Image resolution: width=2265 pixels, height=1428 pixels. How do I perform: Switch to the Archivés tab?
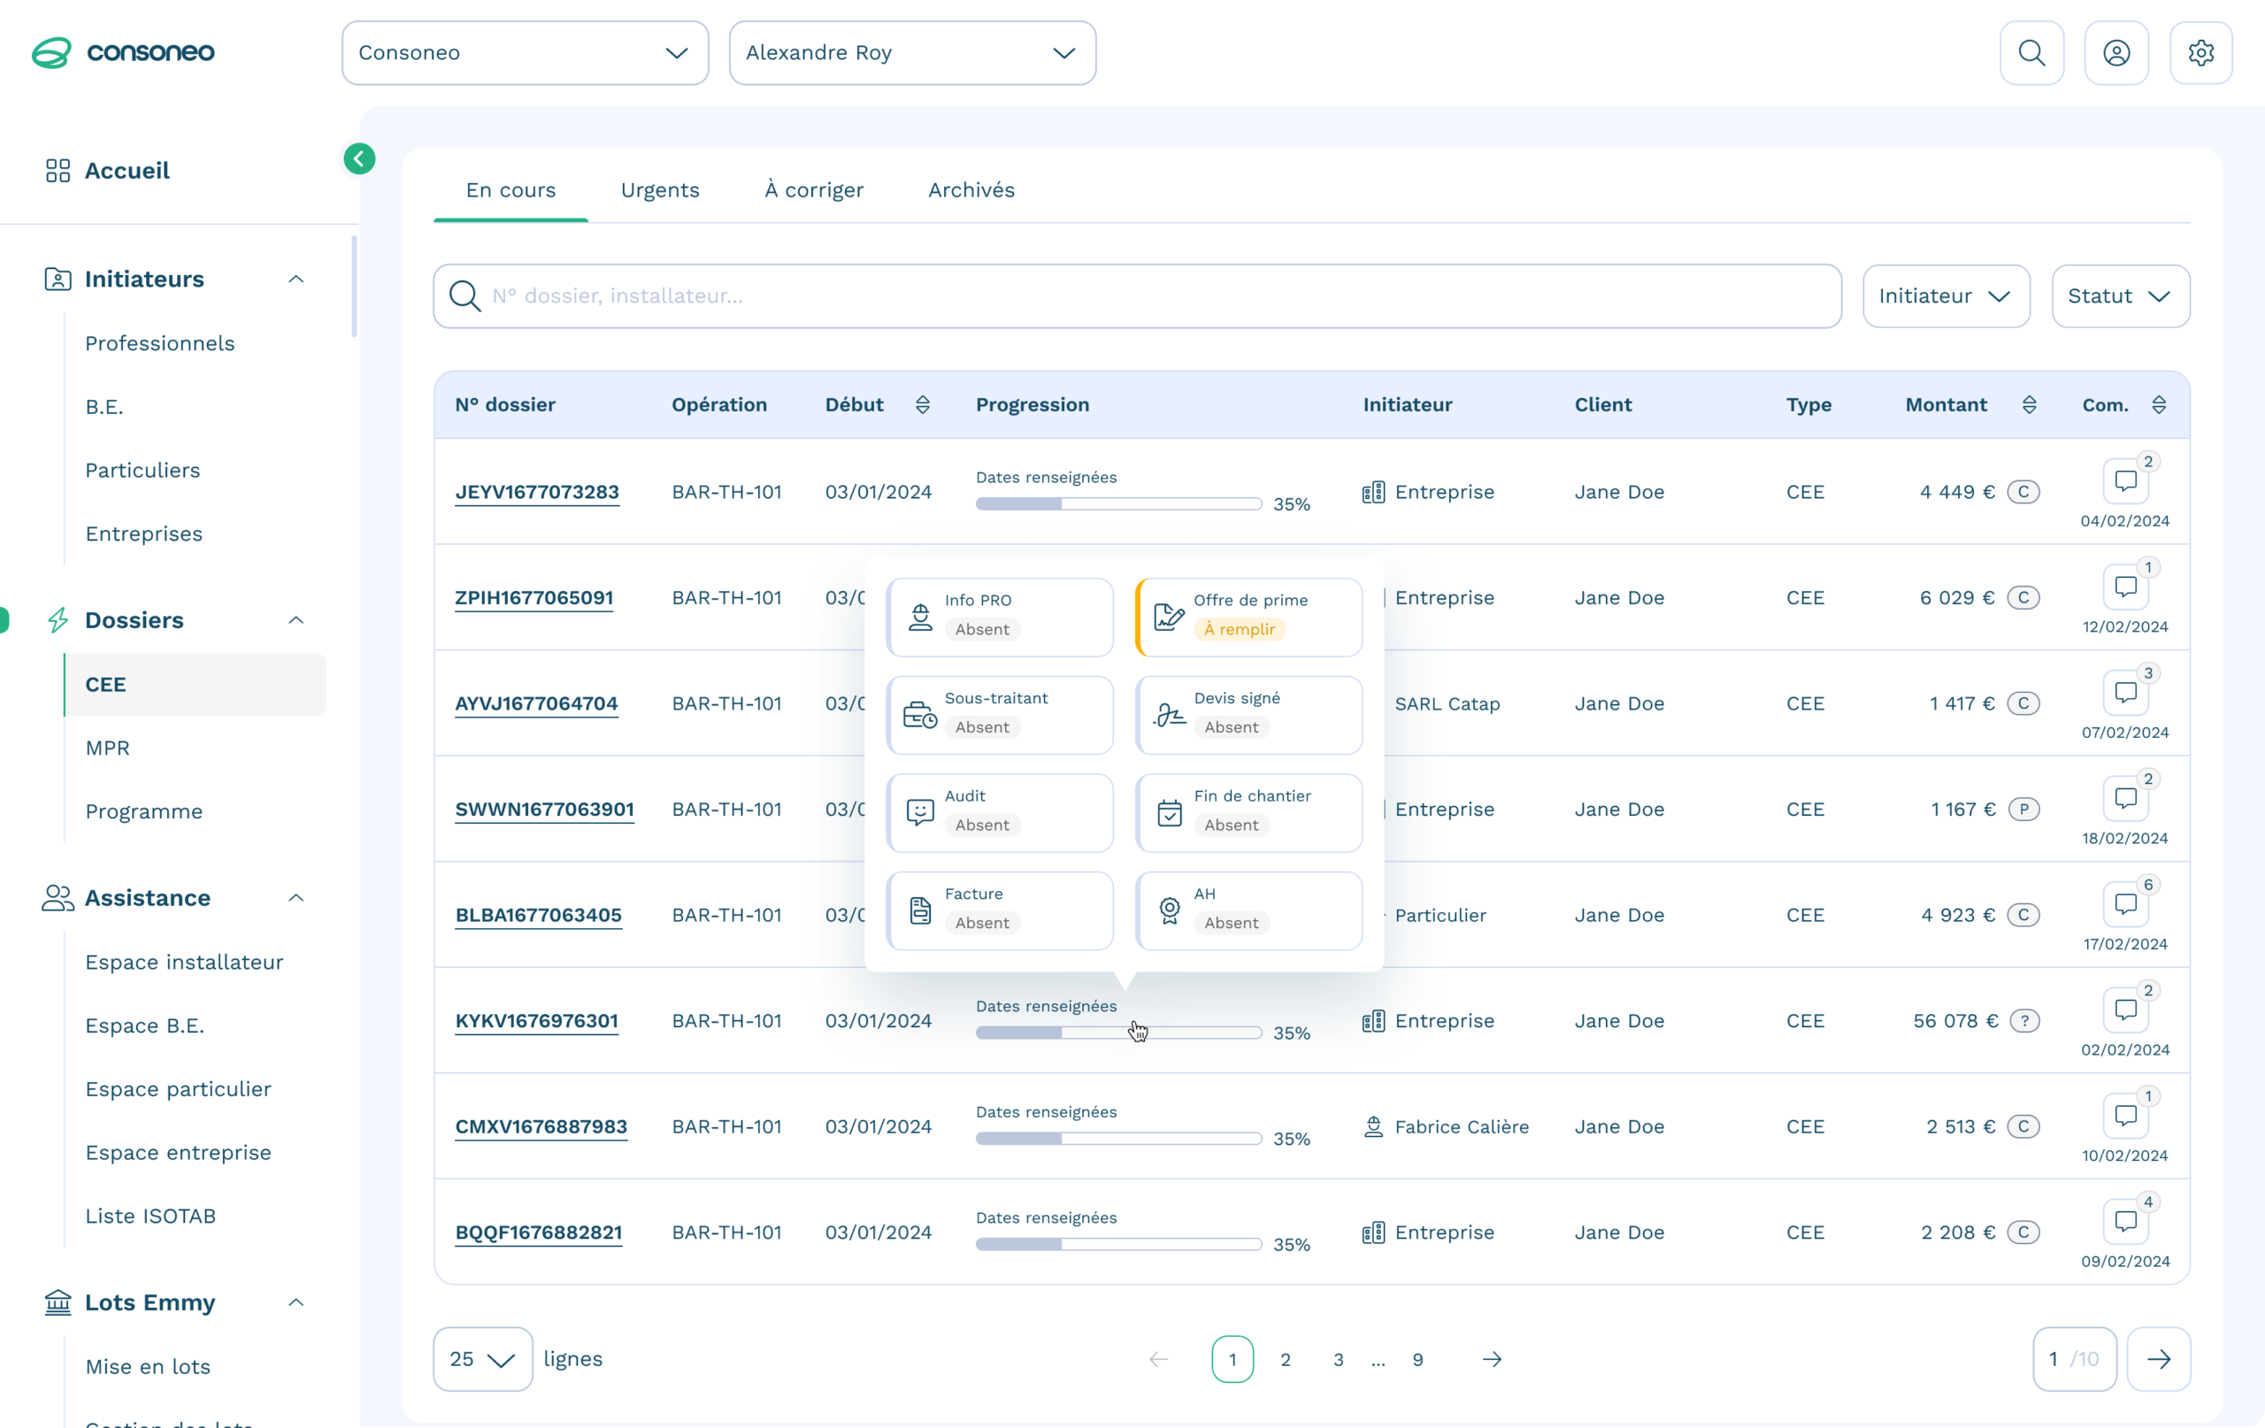point(971,190)
